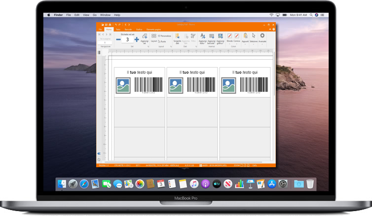Switch to the Testo ribbon tab
Viewport: 372px width, 216px height.
point(118,30)
